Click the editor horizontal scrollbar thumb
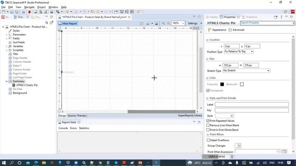The image size is (296, 166). pos(161,112)
